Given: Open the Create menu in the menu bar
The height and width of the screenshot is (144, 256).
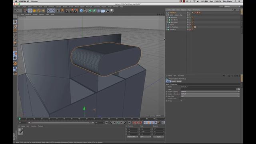Looking at the screenshot, I should coord(24,7).
